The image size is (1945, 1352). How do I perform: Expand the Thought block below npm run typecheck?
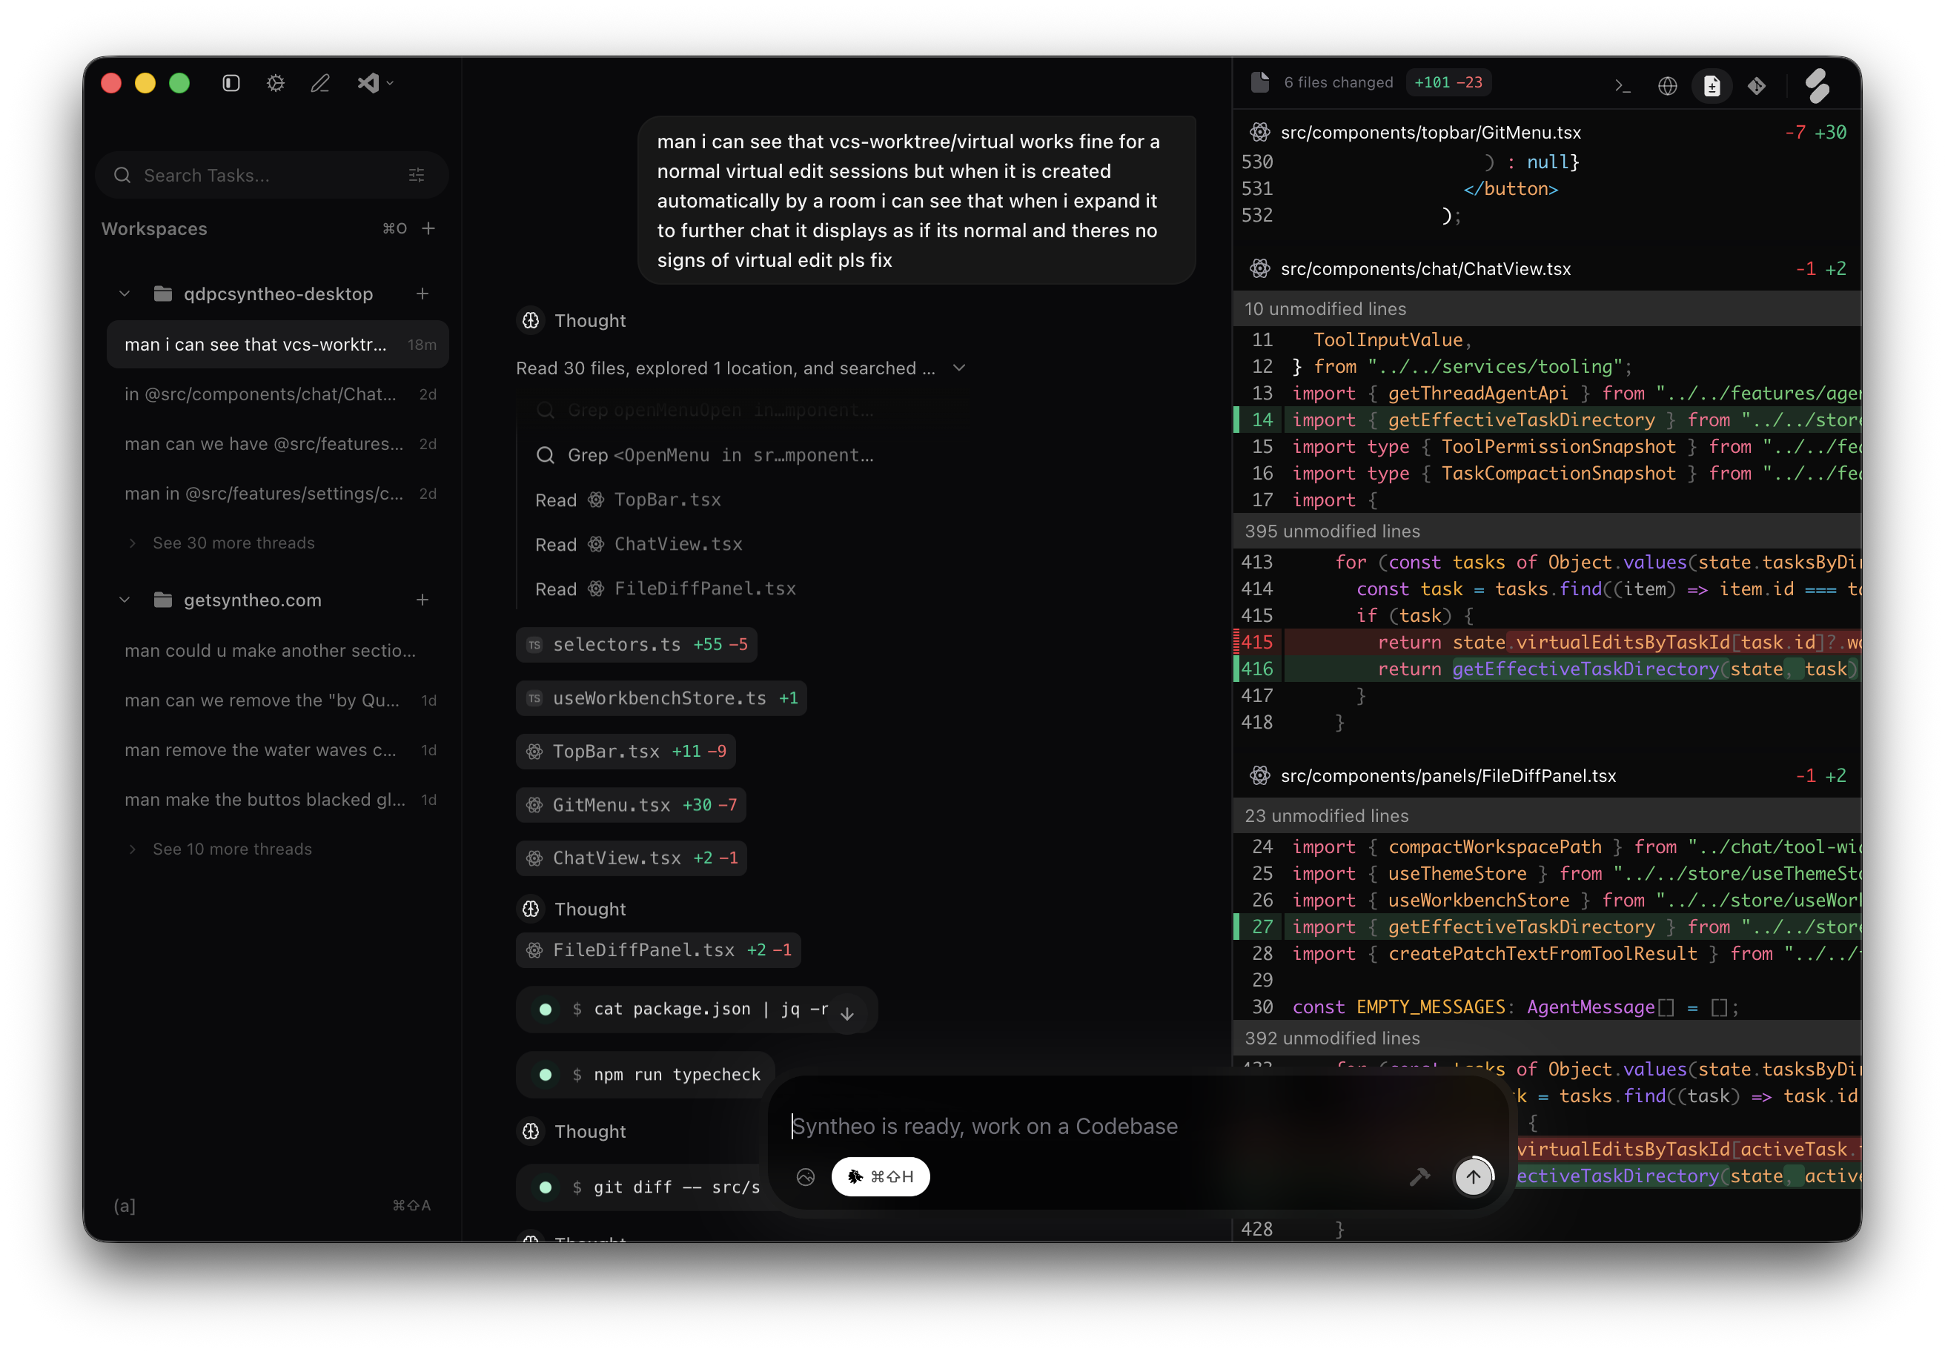pos(571,1131)
